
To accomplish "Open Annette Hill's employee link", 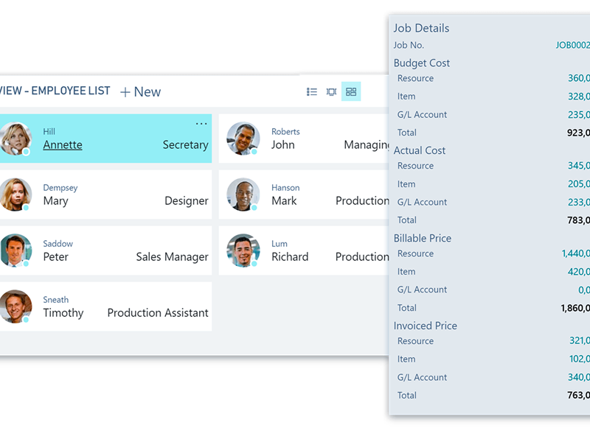I will [x=63, y=145].
